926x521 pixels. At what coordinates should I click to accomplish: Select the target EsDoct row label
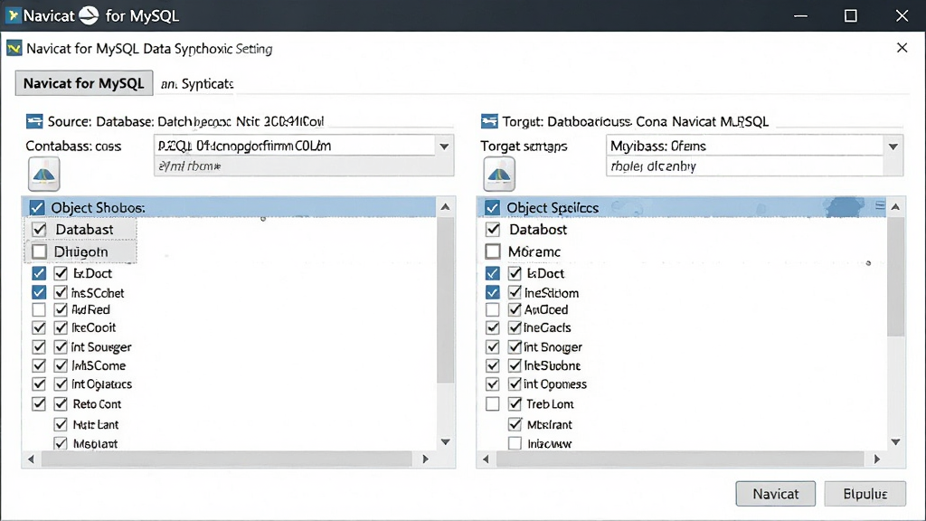pos(545,273)
